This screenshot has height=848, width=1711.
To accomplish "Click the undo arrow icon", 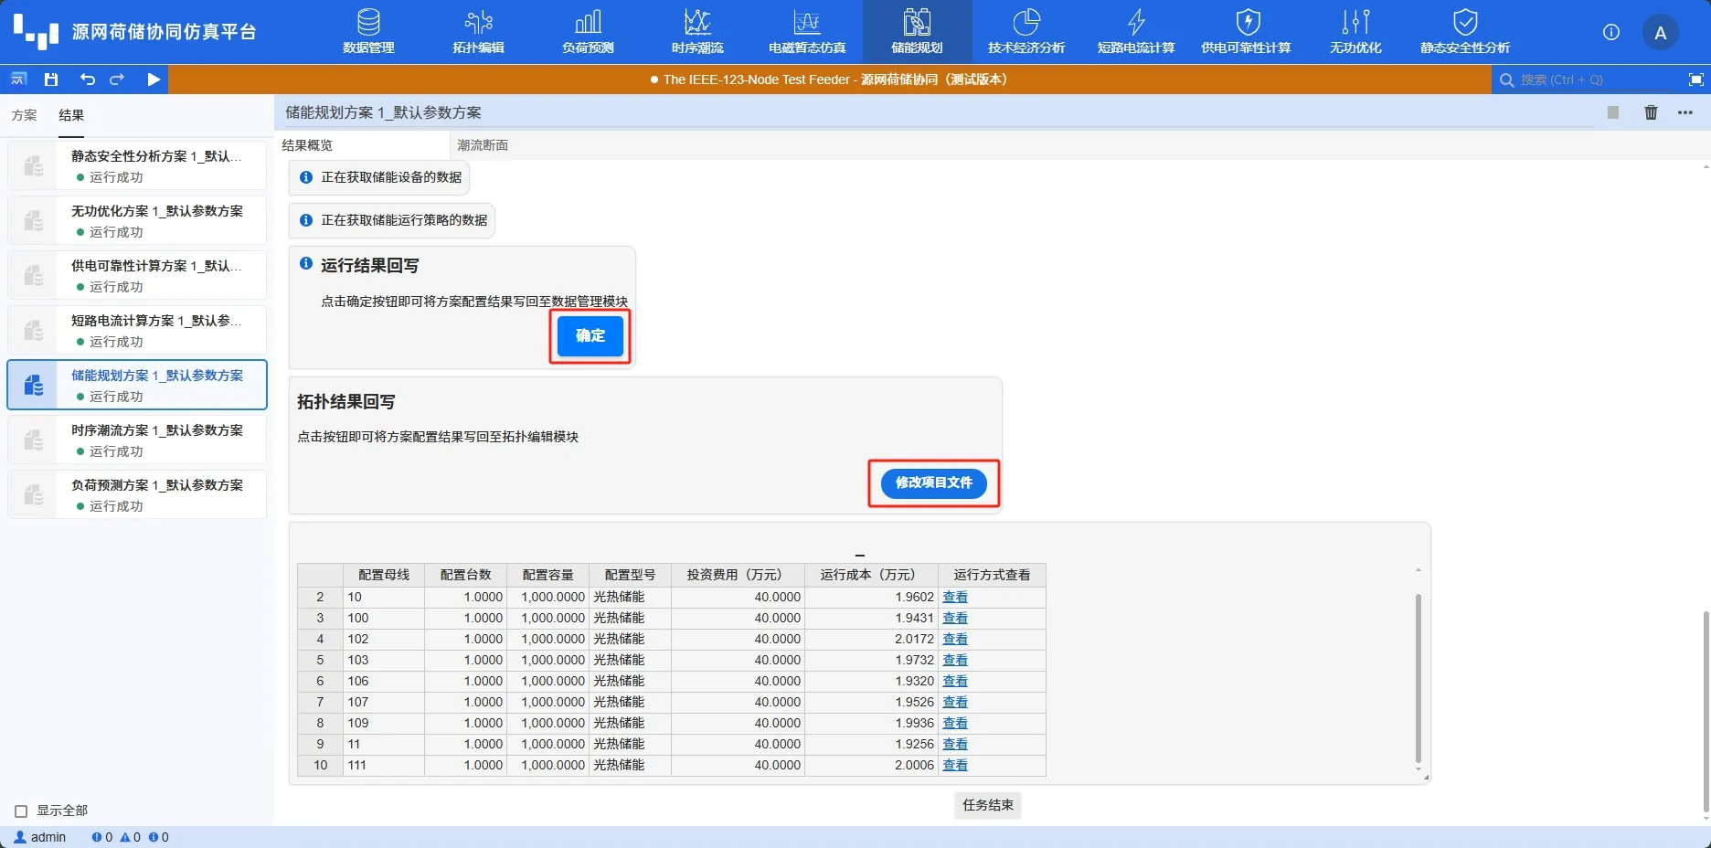I will click(87, 79).
